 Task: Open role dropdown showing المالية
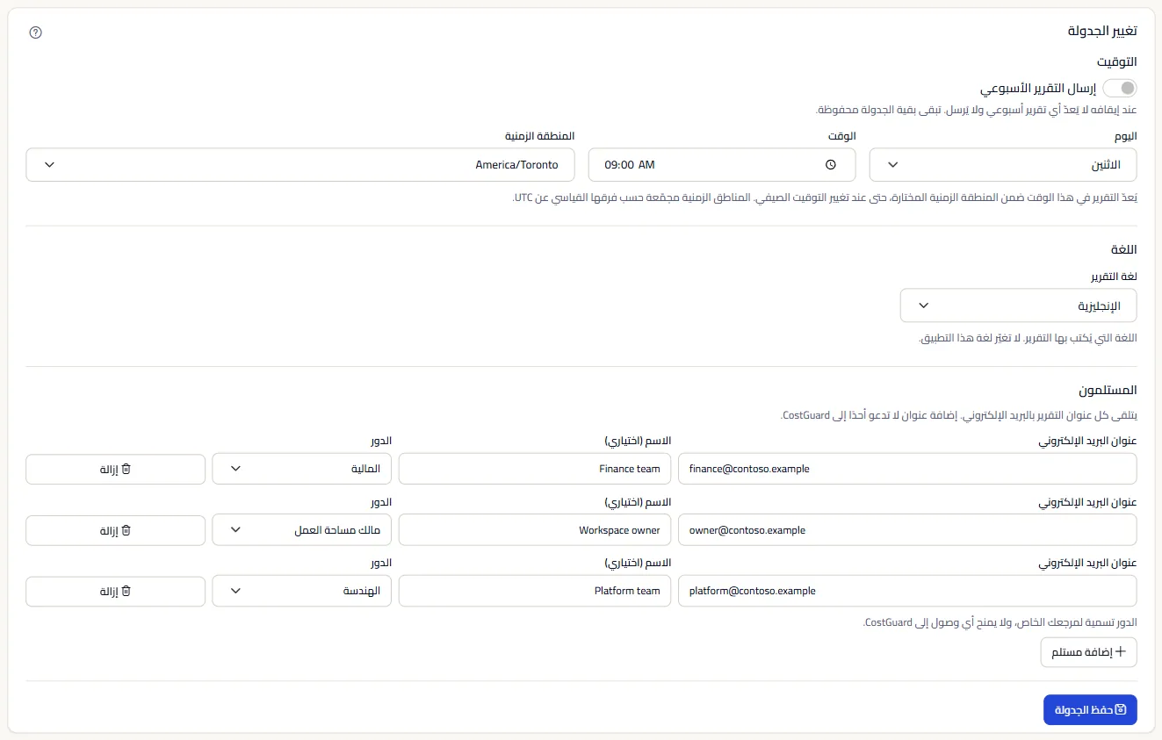tap(302, 469)
